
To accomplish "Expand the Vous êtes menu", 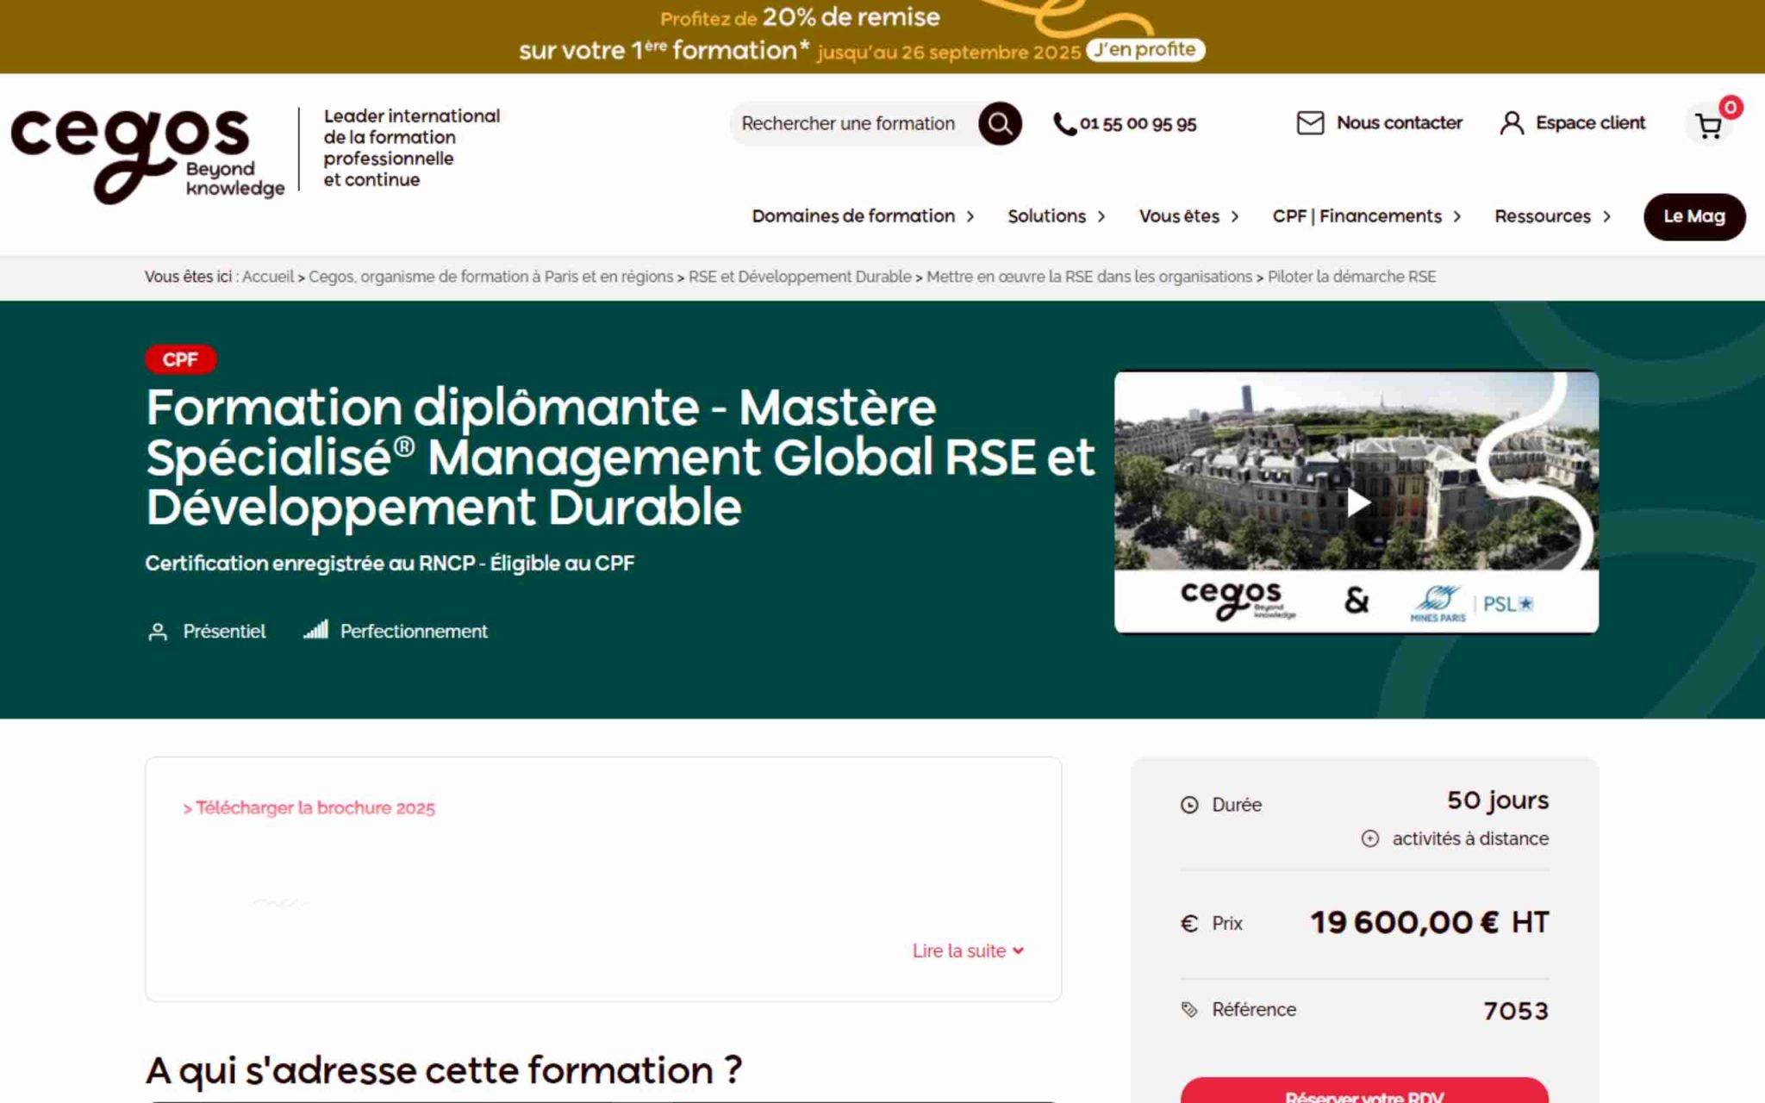I will (1189, 216).
